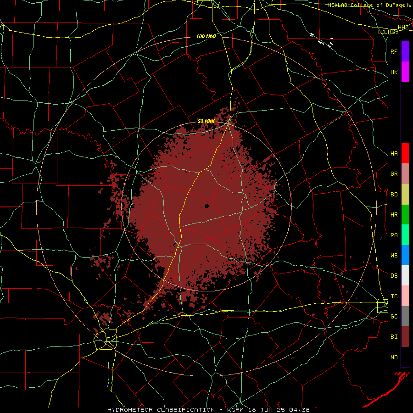Screen dimensions: 413x413
Task: Click the DS white legend swatch
Action: click(x=405, y=275)
